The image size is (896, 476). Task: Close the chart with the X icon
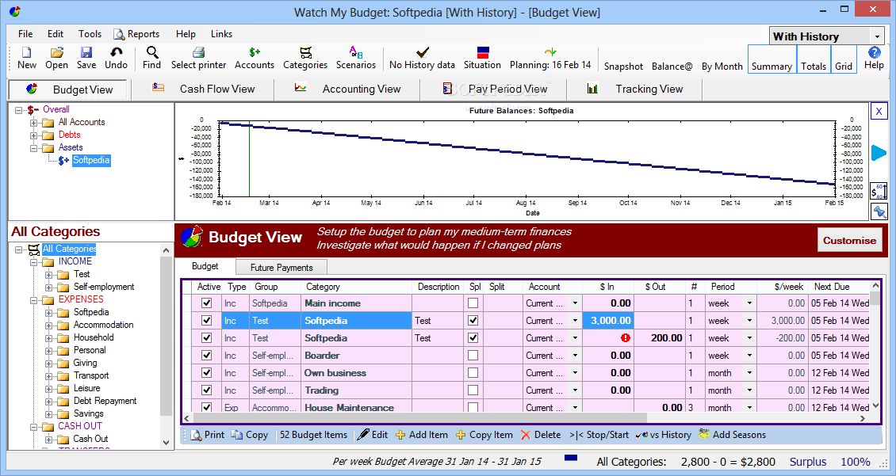pos(879,112)
